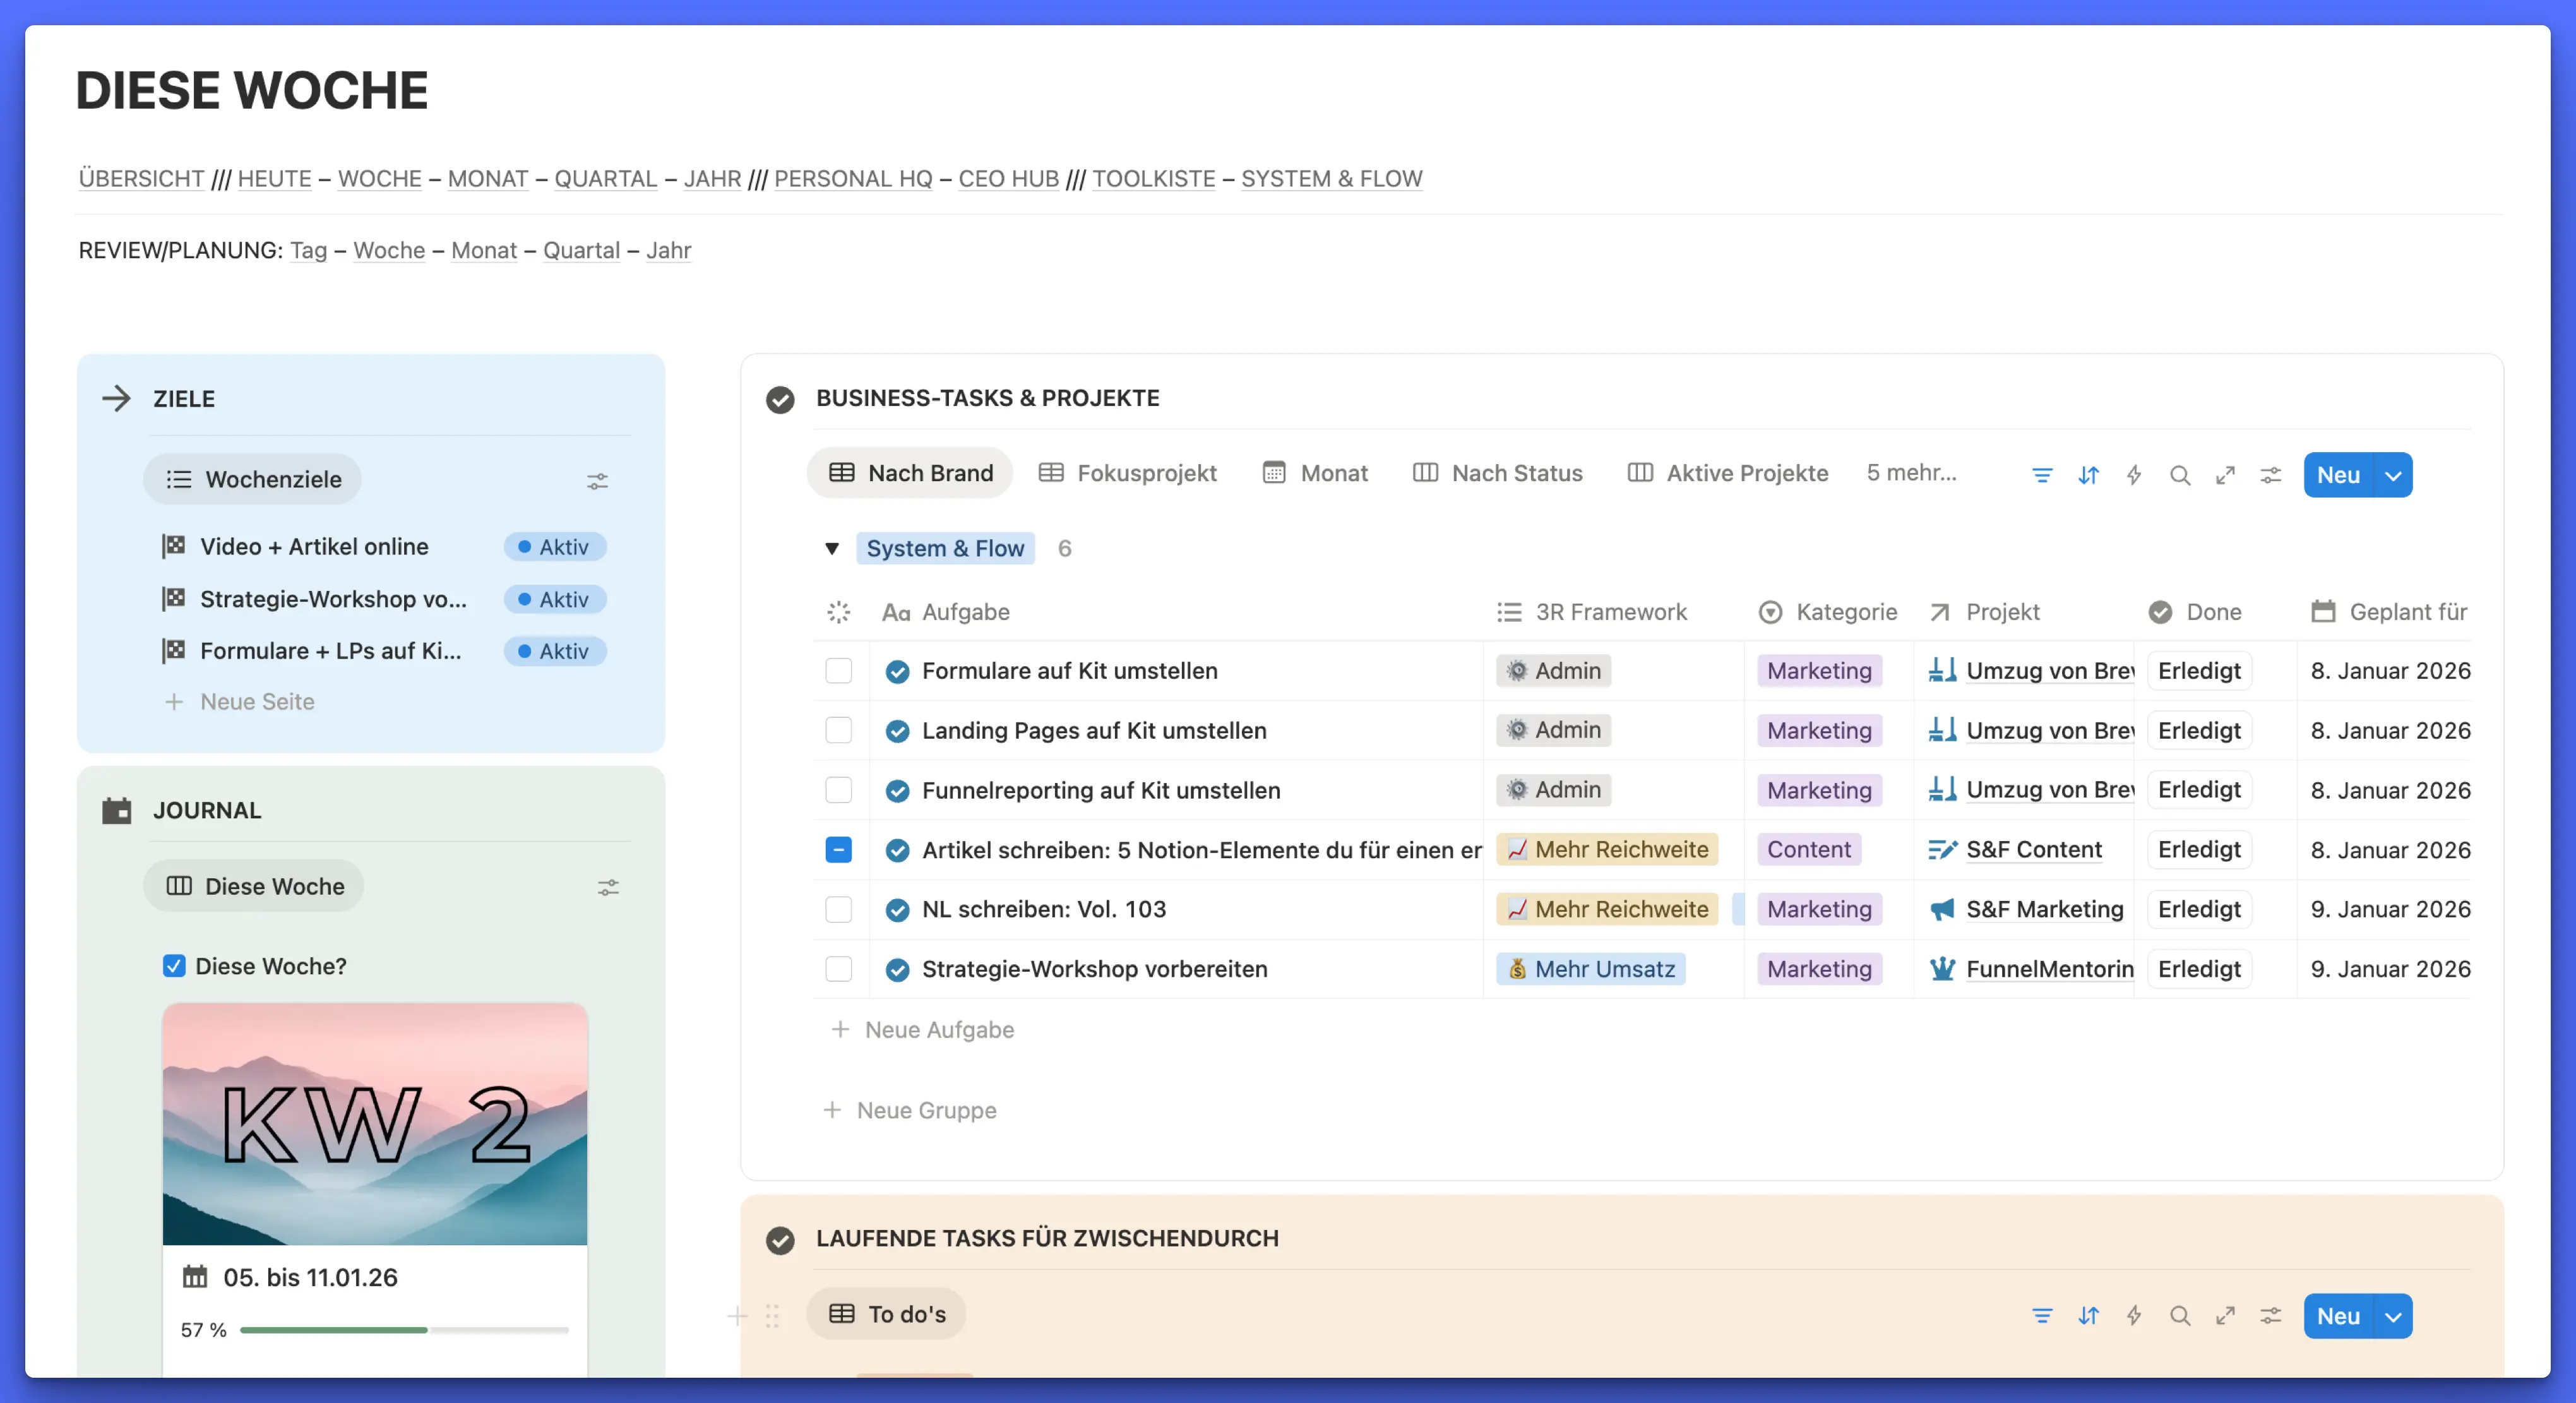This screenshot has height=1403, width=2576.
Task: Show the 5 mehr hidden views
Action: 1911,473
